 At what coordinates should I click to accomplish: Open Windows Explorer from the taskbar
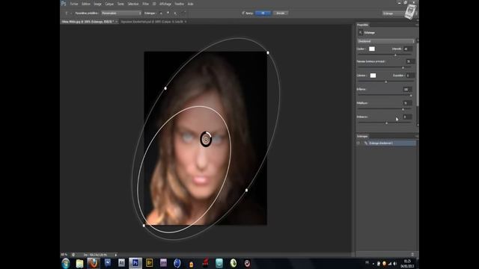pos(80,263)
